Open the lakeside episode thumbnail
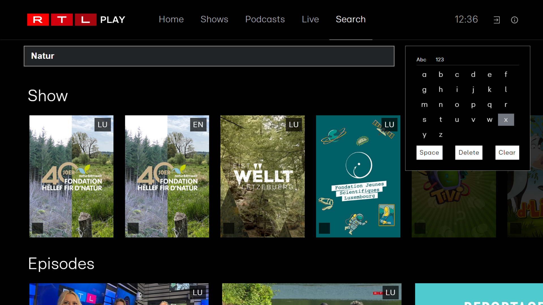 pyautogui.click(x=312, y=294)
